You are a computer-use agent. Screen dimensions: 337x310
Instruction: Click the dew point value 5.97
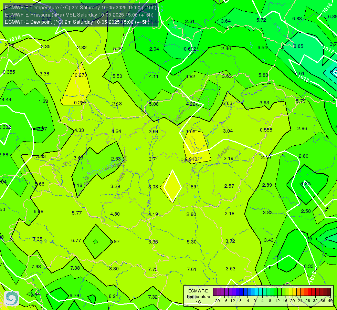tap(115, 241)
